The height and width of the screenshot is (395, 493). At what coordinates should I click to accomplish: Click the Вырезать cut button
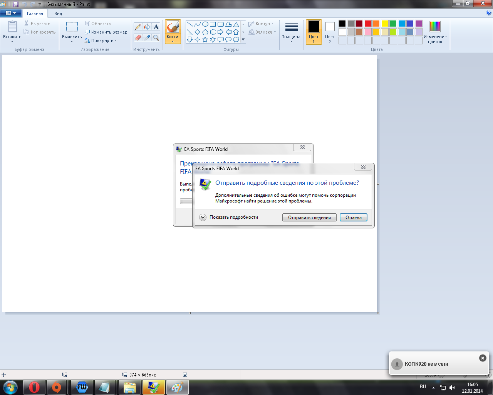[x=37, y=24]
